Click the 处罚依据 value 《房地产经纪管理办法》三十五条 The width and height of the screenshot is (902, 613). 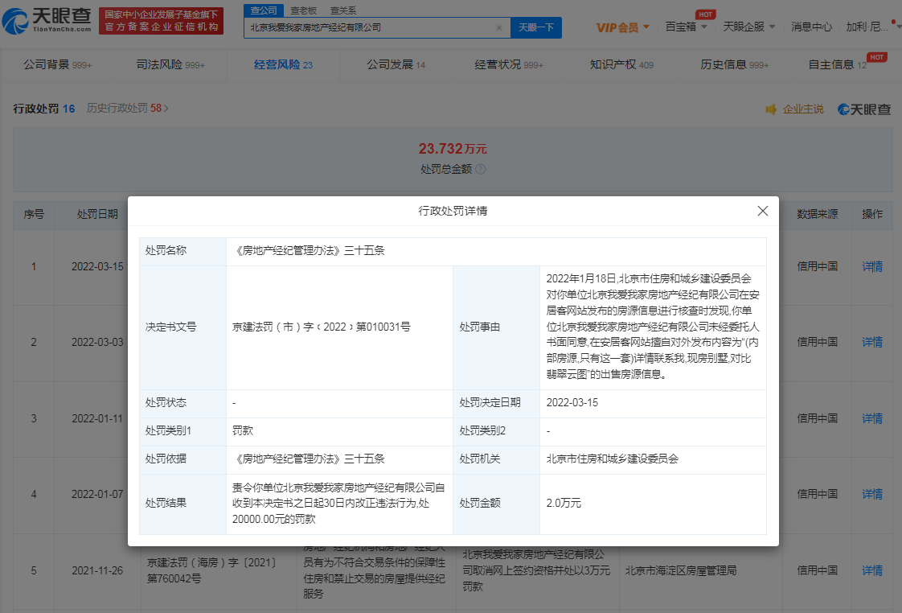309,459
